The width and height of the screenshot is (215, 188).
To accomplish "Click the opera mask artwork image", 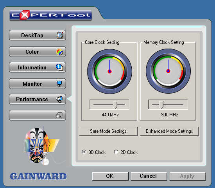I will [41, 146].
